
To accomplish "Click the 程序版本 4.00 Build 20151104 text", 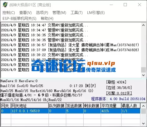I will (118, 99).
